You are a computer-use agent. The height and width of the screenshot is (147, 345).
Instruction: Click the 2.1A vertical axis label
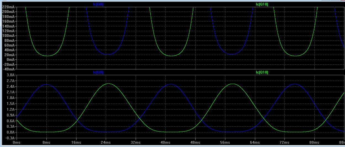(x=10, y=92)
